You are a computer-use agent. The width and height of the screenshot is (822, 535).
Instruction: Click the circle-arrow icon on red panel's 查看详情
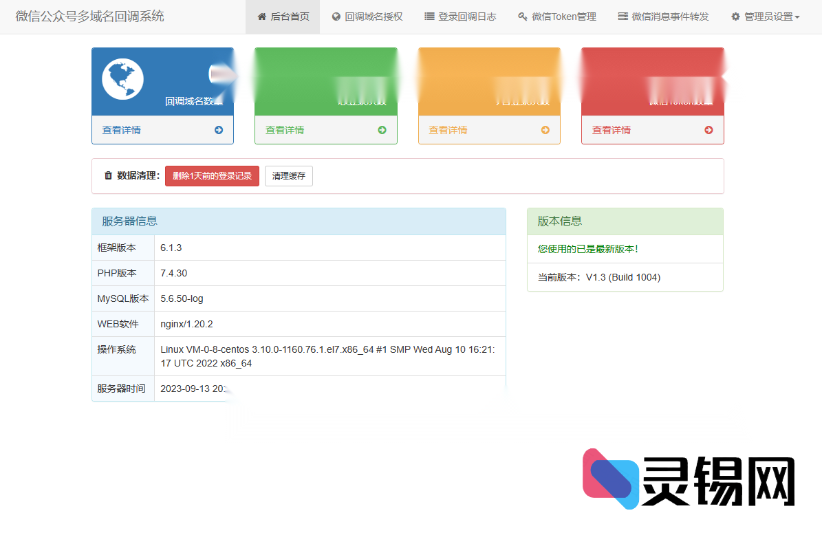[707, 129]
